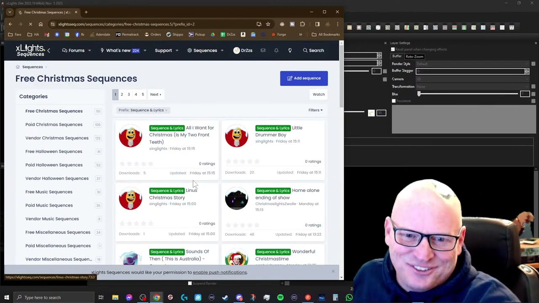
Task: Click the Add sequence button
Action: pyautogui.click(x=304, y=78)
